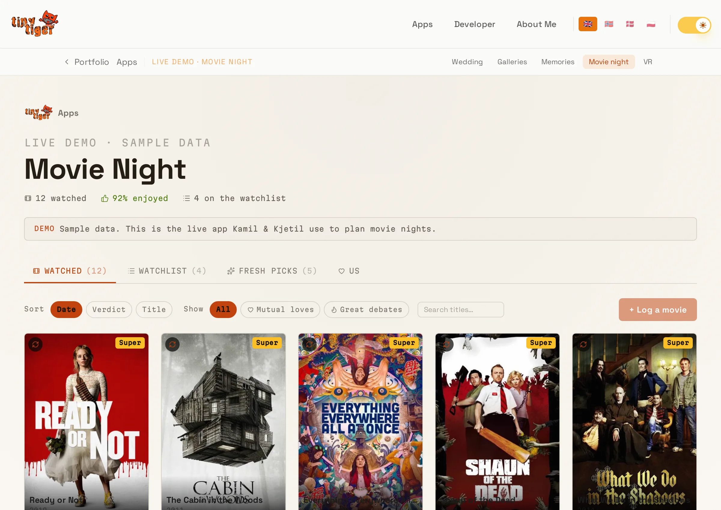Filter by Mutual loves
The width and height of the screenshot is (721, 510).
coord(280,309)
